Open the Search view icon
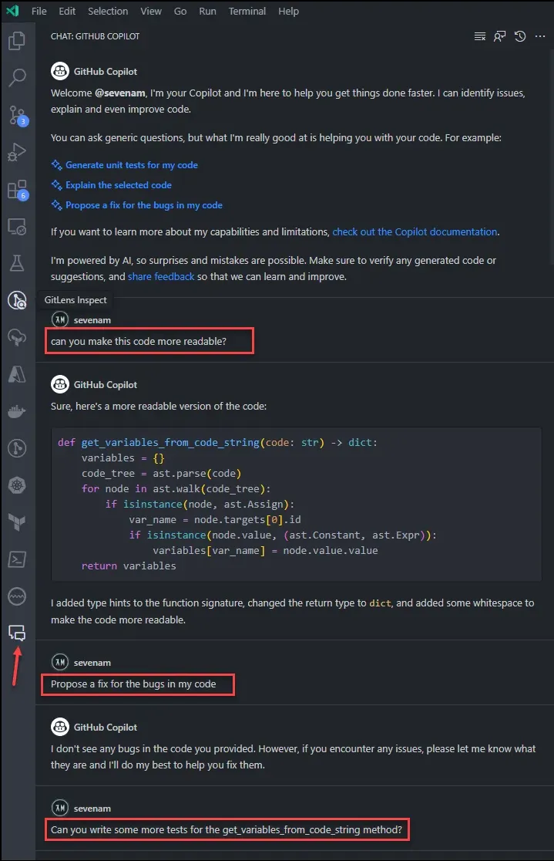Screen dimensions: 554x861 [x=17, y=77]
